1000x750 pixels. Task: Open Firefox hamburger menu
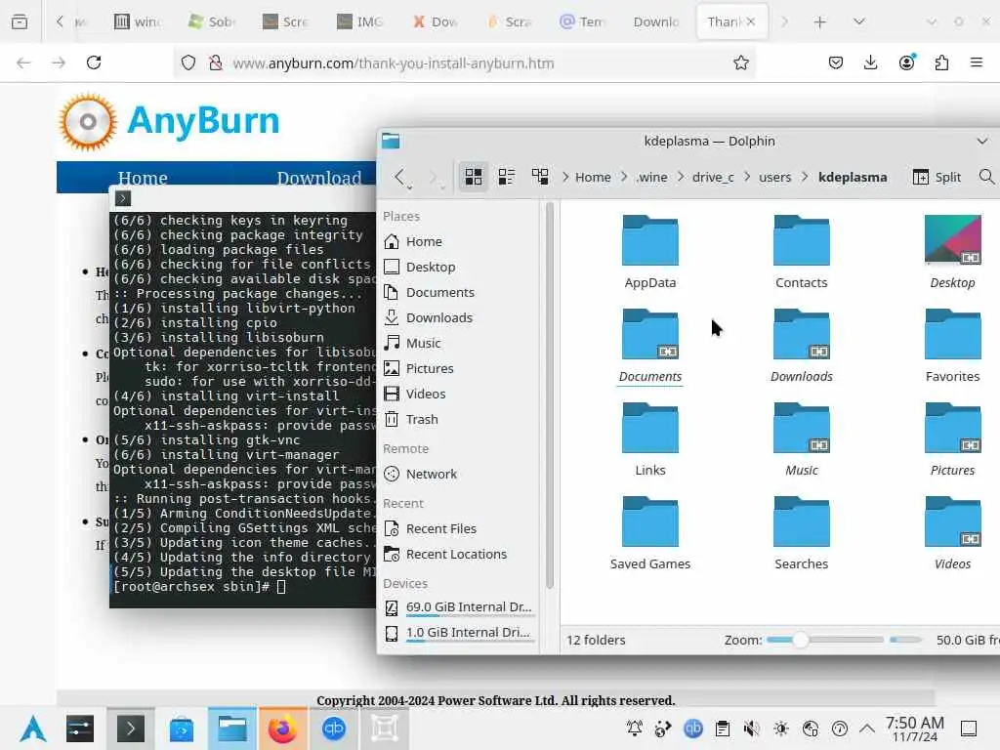[977, 62]
